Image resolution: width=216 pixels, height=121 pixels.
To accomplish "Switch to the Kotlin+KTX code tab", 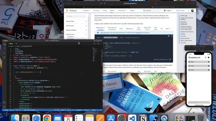I will (x=147, y=29).
